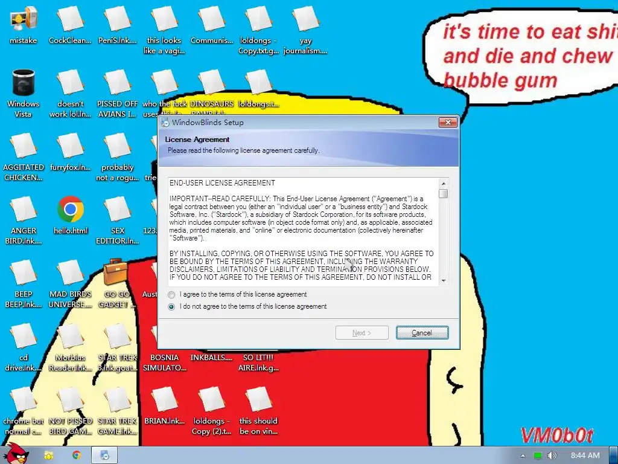Click the END-USER LICENSE AGREEMENT heading text
The width and height of the screenshot is (618, 464).
222,183
